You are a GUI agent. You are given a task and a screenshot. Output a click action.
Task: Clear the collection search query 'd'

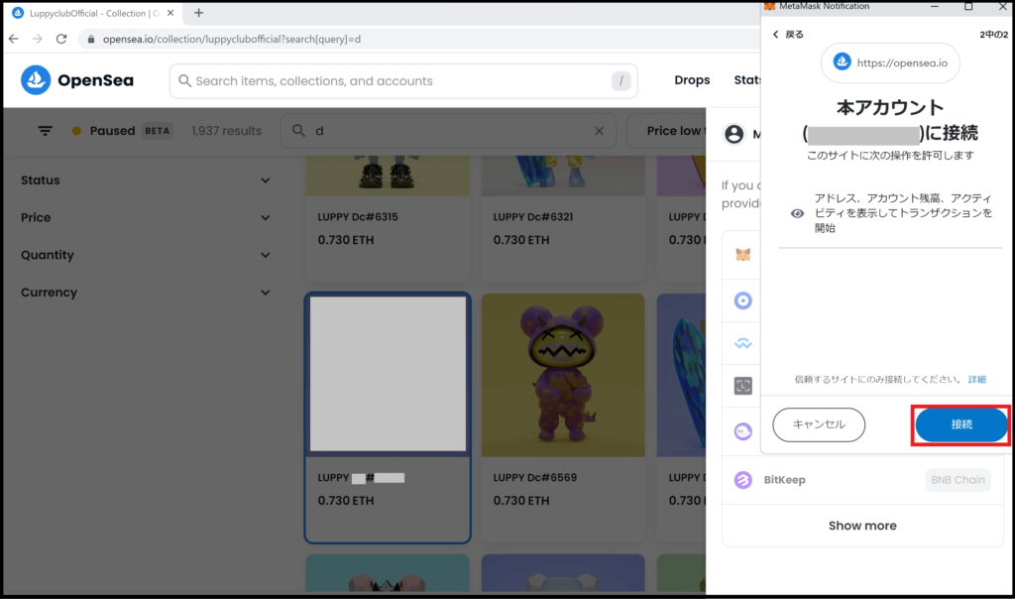point(599,131)
